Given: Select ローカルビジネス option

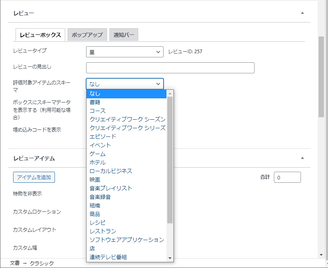Looking at the screenshot, I should 126,171.
